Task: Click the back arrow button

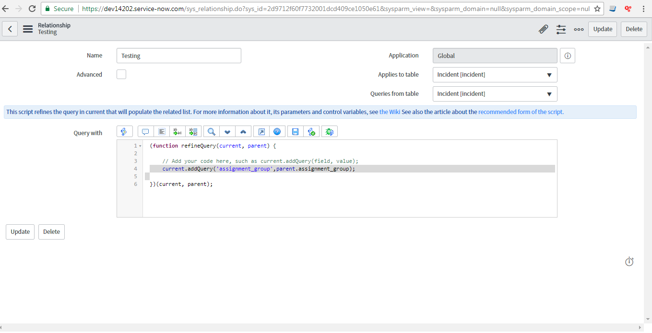Action: coord(10,29)
